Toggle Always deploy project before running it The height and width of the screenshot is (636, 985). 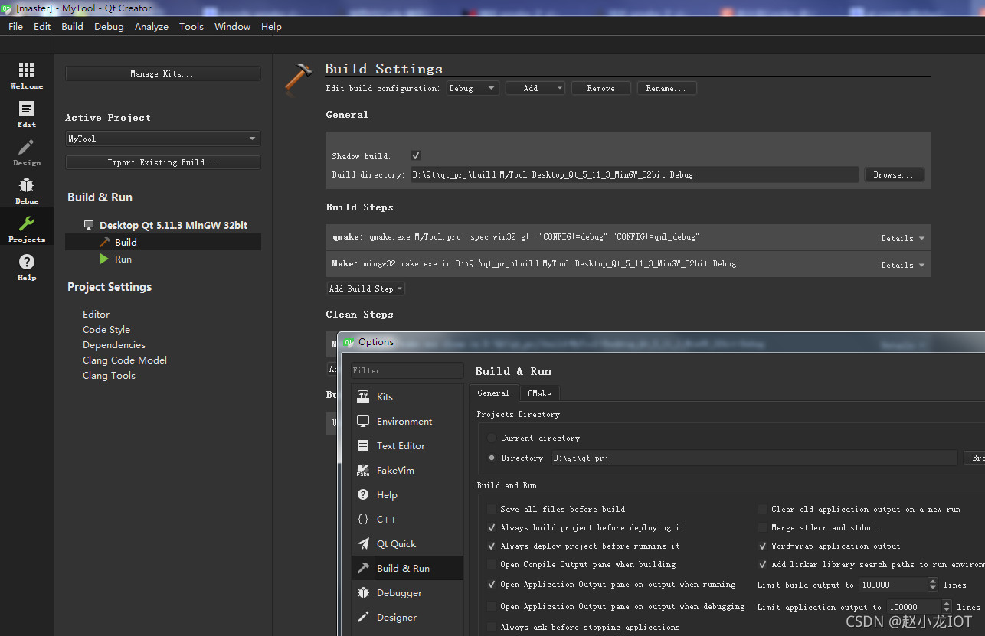[492, 546]
